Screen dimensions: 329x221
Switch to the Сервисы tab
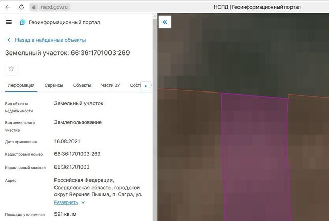pos(53,85)
